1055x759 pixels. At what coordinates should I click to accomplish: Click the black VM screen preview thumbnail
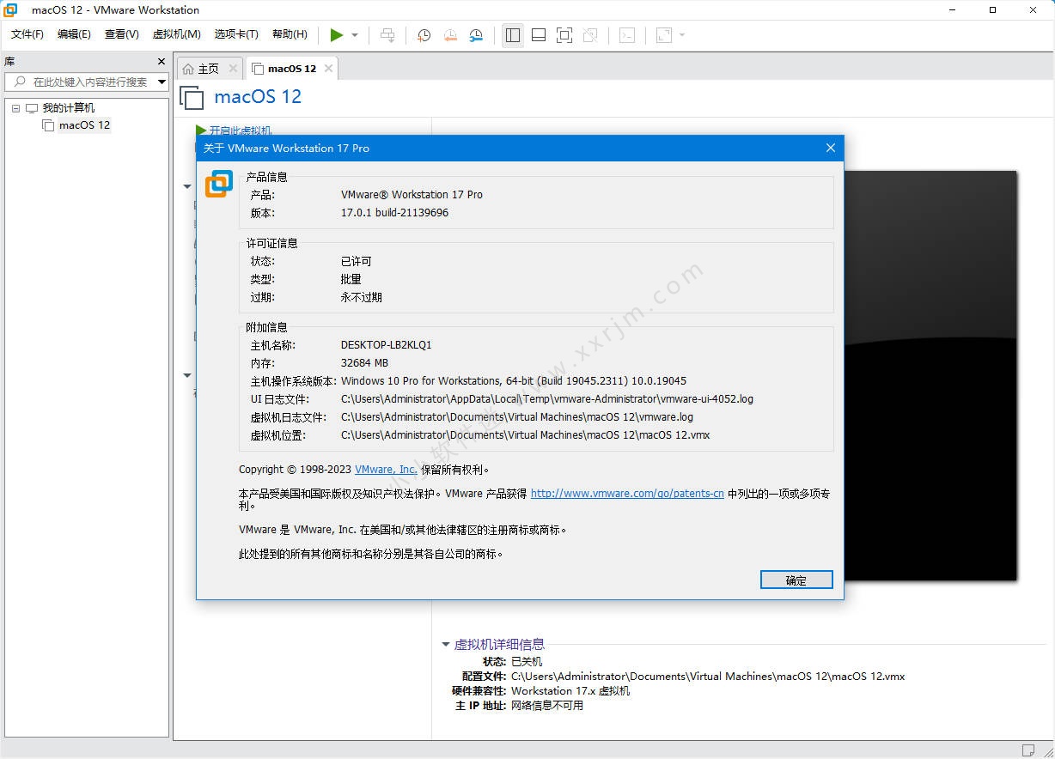pyautogui.click(x=930, y=375)
